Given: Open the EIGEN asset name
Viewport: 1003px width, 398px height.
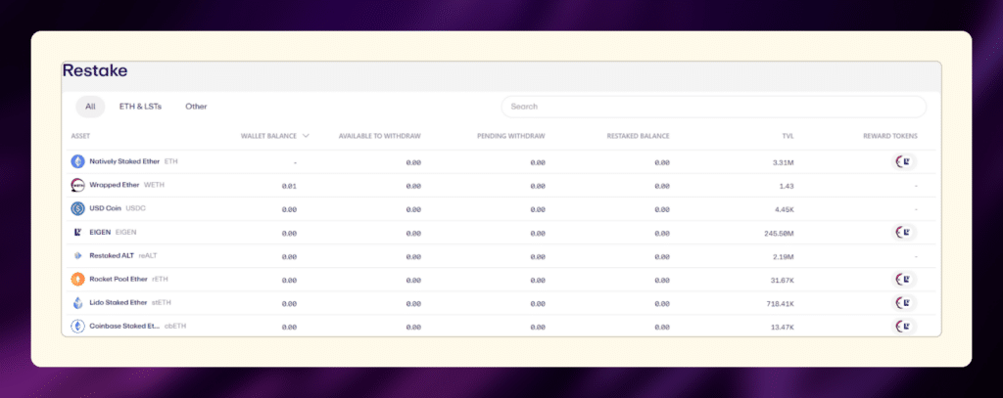Looking at the screenshot, I should click(101, 233).
